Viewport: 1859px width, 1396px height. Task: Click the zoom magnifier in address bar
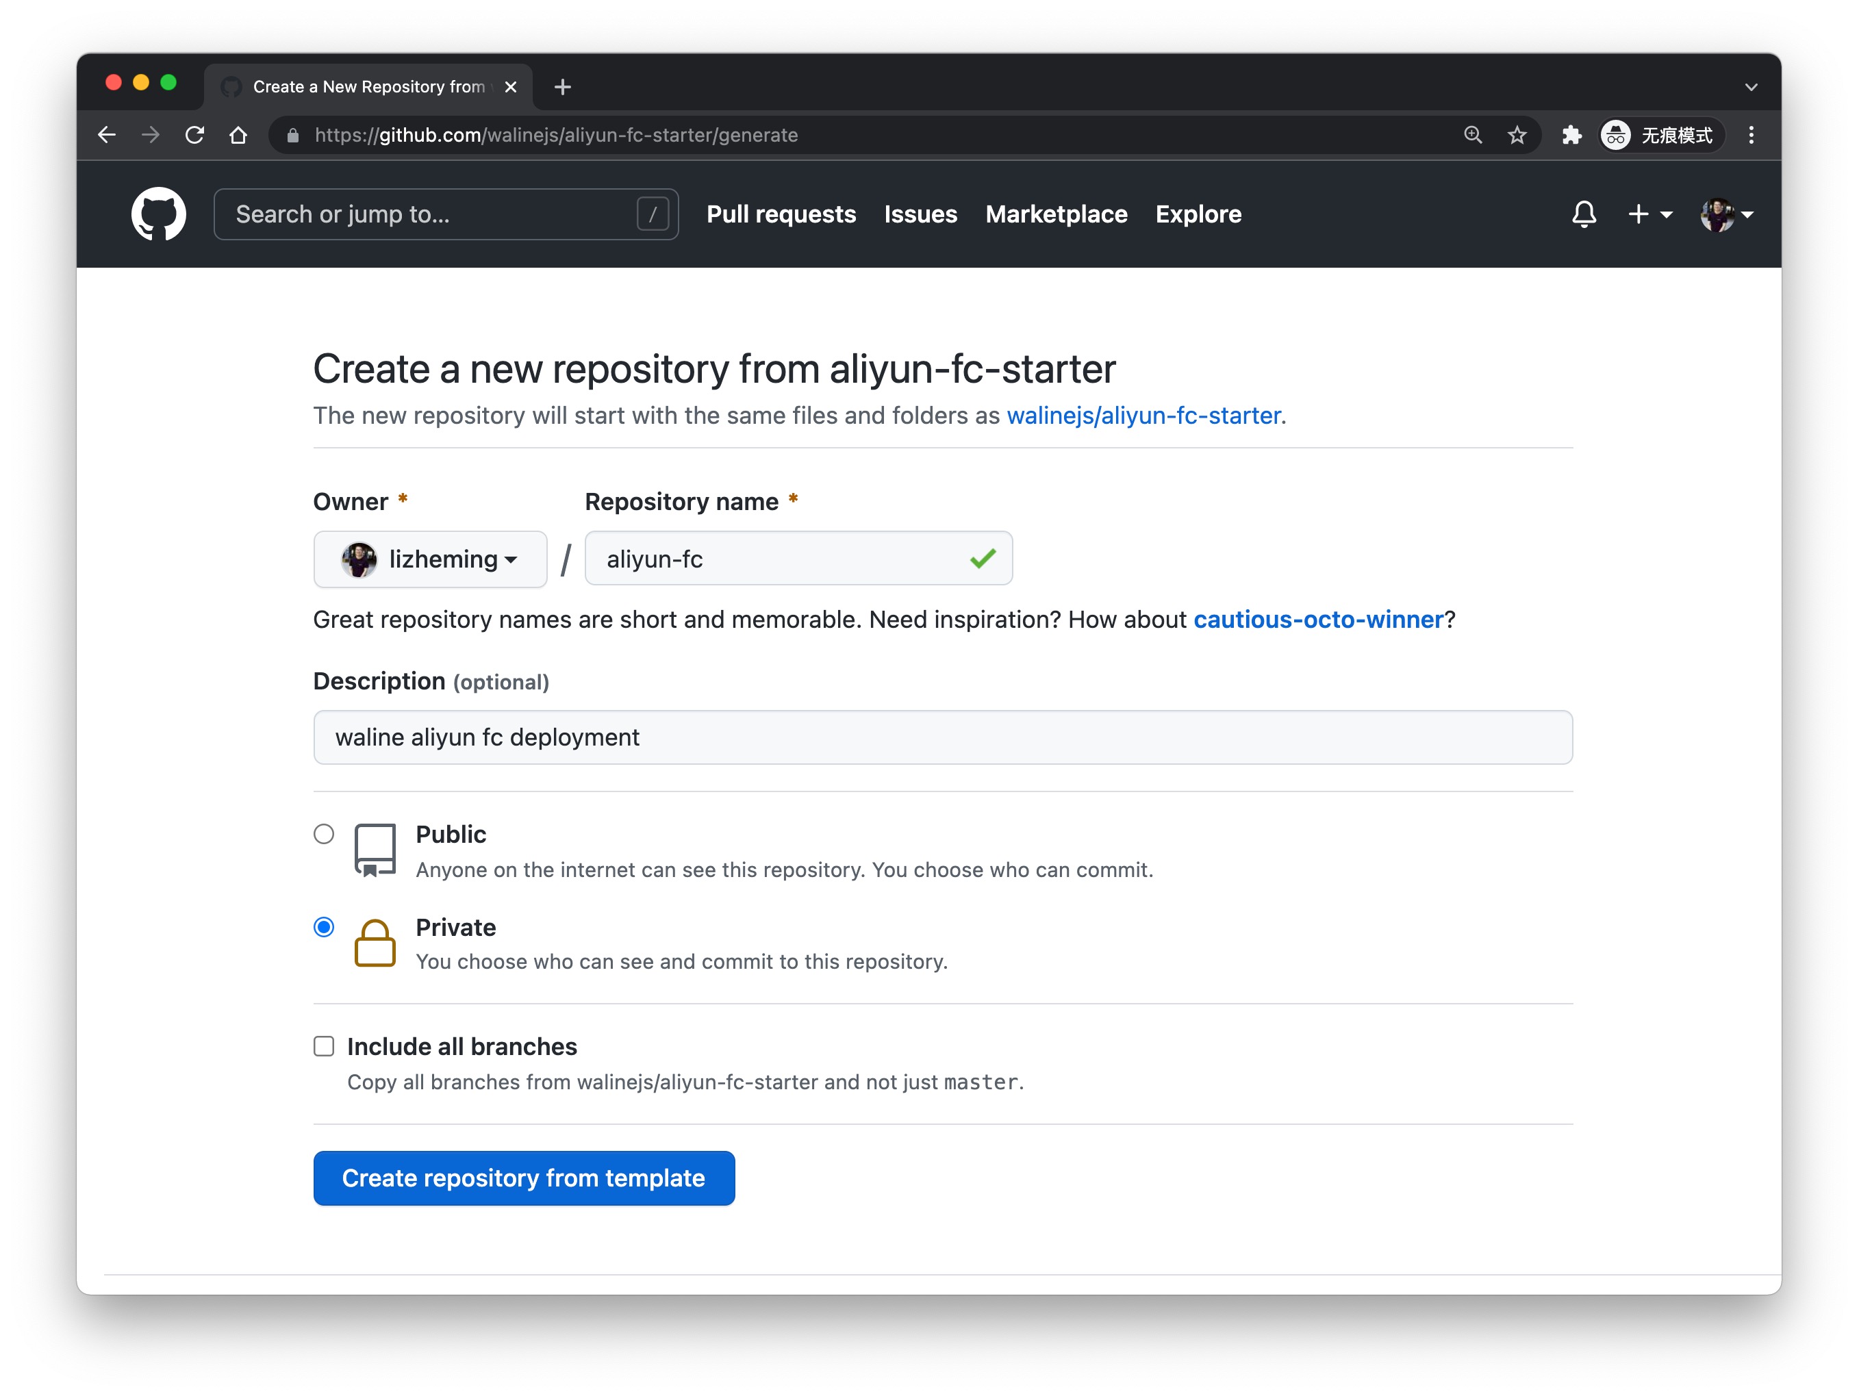point(1472,136)
